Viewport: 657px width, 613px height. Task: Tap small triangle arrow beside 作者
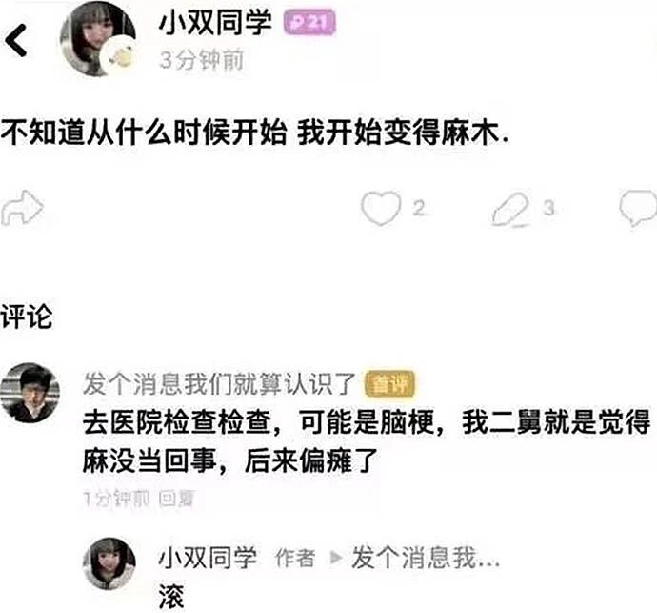pos(336,558)
